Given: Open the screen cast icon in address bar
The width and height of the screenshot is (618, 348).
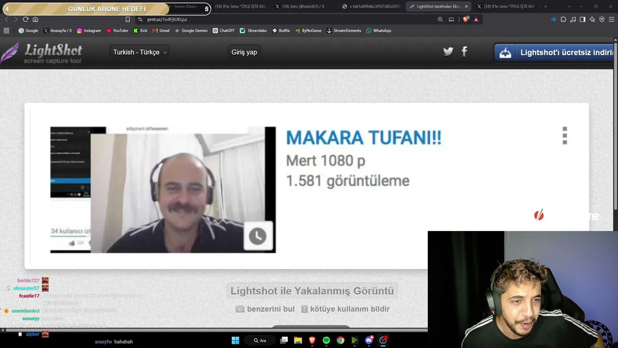Looking at the screenshot, I should [x=451, y=19].
